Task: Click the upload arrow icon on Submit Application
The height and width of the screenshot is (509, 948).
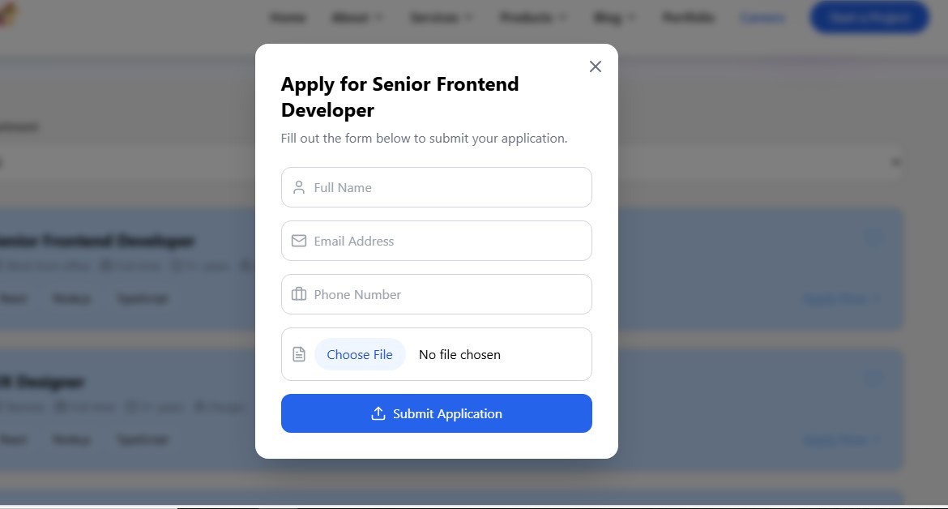Action: (x=378, y=413)
